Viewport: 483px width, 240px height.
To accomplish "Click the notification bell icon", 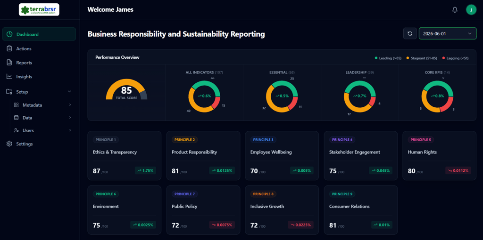I will pos(455,9).
